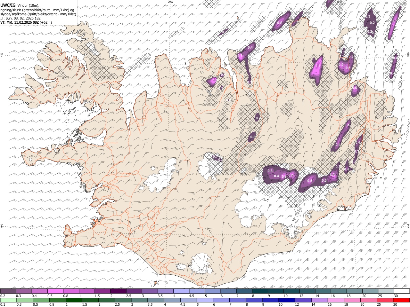Select the light pink swatch above 16 in lower legend
The width and height of the screenshot is (410, 307).
[x=336, y=300]
